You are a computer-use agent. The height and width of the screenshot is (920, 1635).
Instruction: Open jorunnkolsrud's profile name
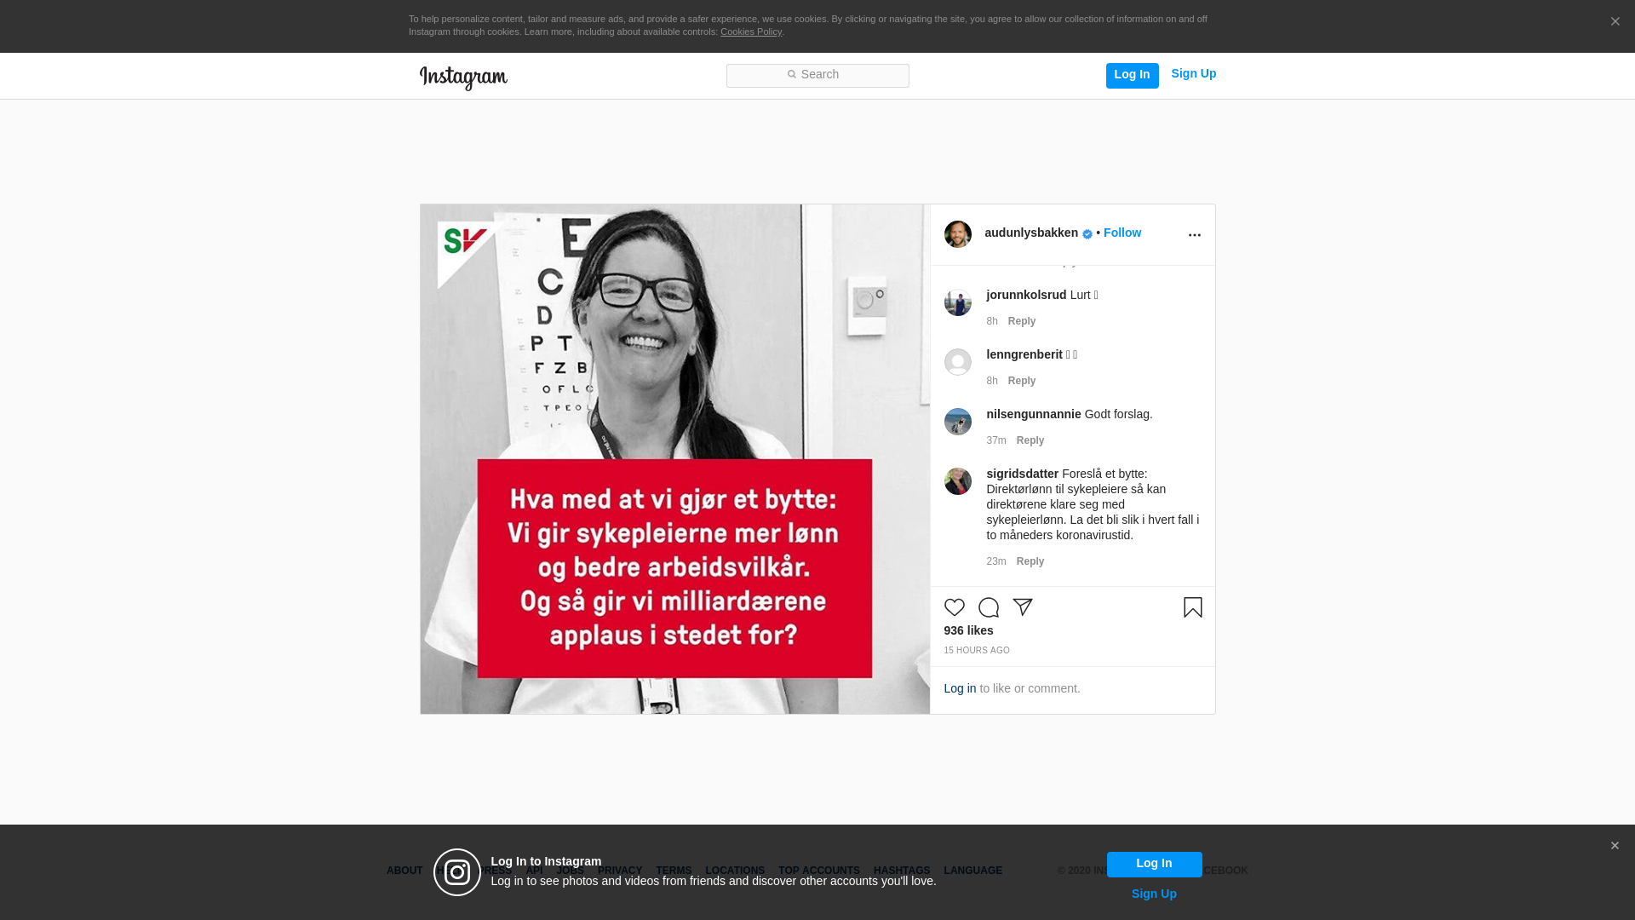tap(1026, 295)
